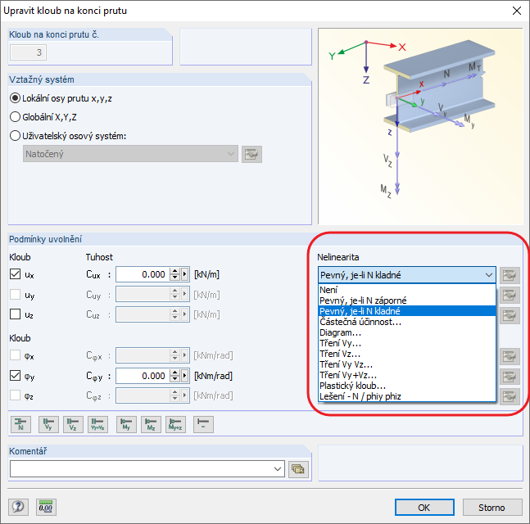Image resolution: width=530 pixels, height=524 pixels.
Task: Click the member hinge 3D preview image
Action: click(x=420, y=126)
